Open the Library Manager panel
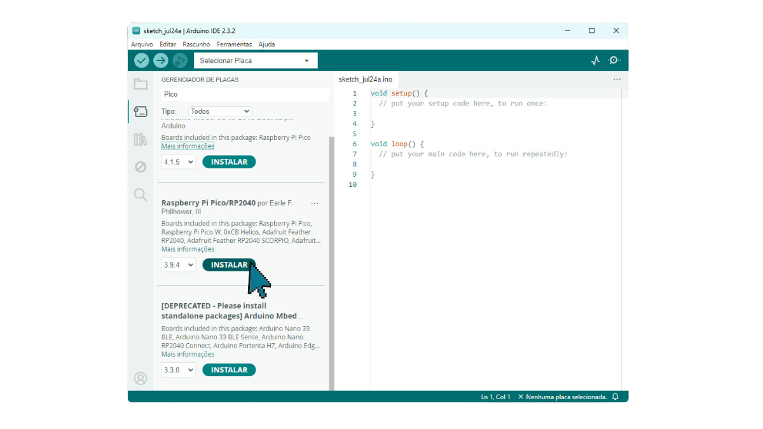Screen dimensions: 763x429 [x=141, y=139]
